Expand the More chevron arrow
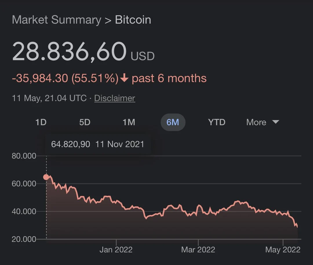 (276, 122)
